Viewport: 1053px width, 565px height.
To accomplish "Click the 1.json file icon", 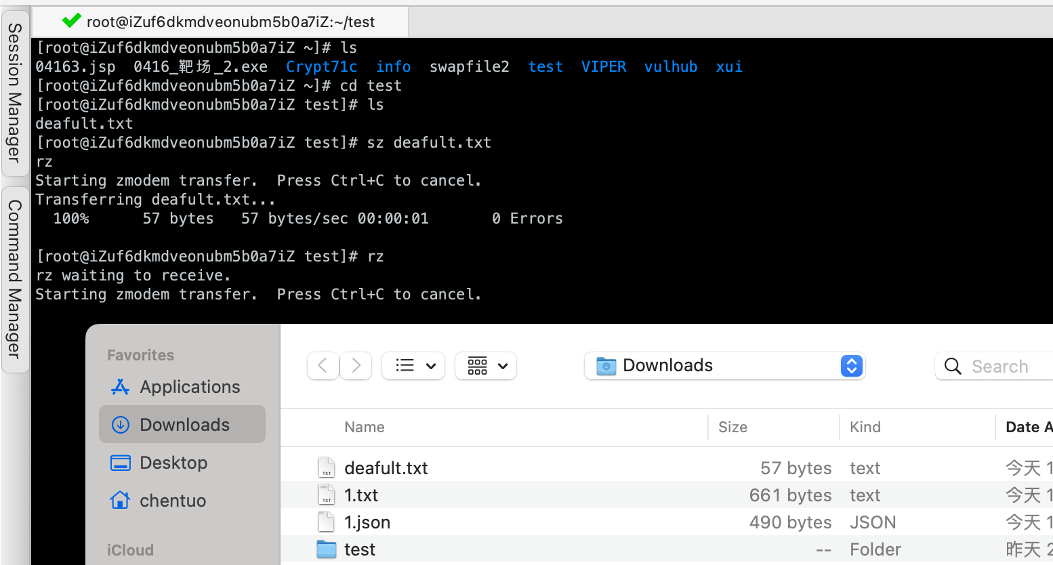I will coord(327,522).
